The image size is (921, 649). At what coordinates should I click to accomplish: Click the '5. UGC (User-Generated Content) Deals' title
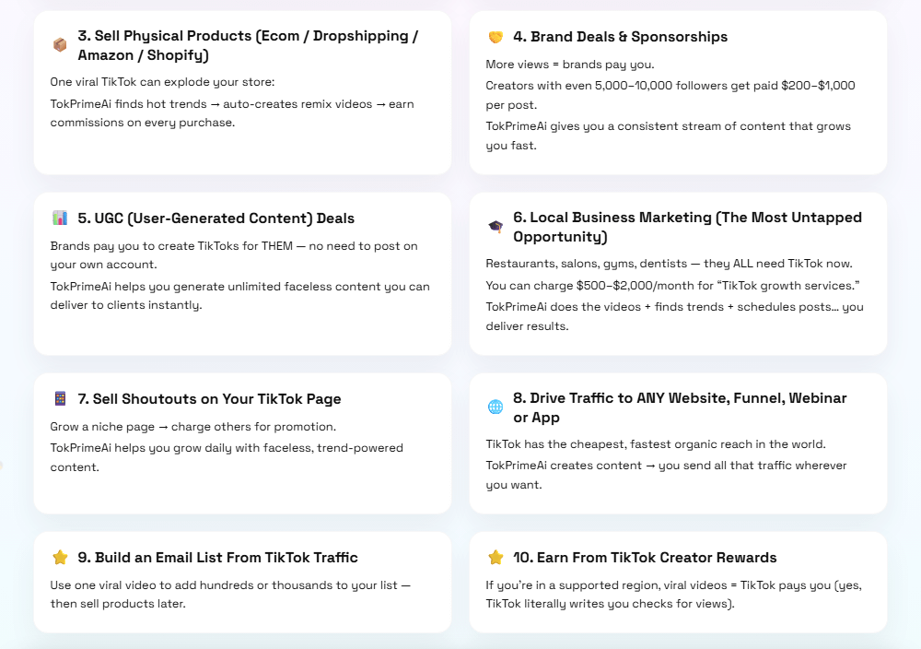216,218
